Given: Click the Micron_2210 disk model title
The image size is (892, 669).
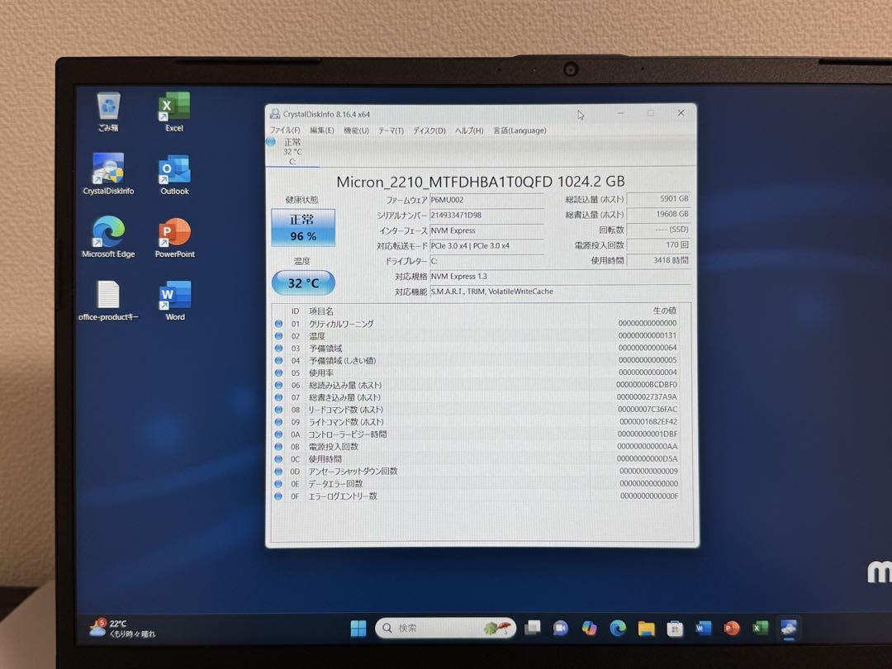Looking at the screenshot, I should point(481,182).
